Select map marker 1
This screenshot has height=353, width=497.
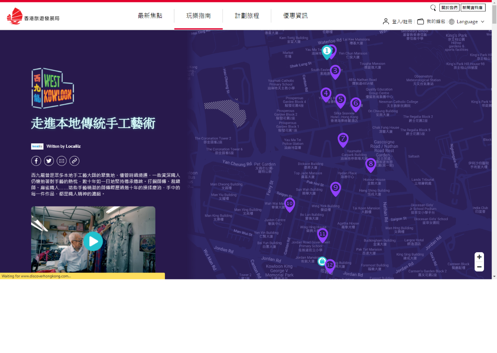[327, 52]
